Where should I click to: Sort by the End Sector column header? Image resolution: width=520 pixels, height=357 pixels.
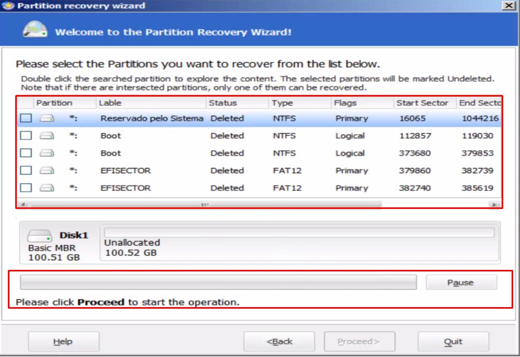[479, 103]
